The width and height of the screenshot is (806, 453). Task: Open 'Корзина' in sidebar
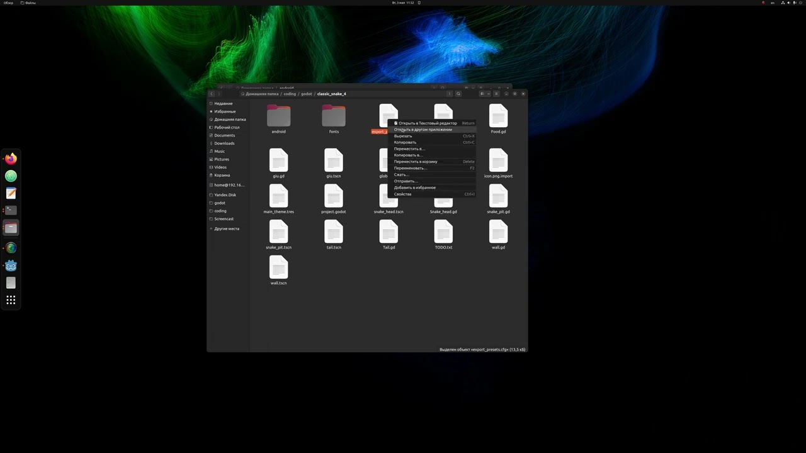pos(228,175)
